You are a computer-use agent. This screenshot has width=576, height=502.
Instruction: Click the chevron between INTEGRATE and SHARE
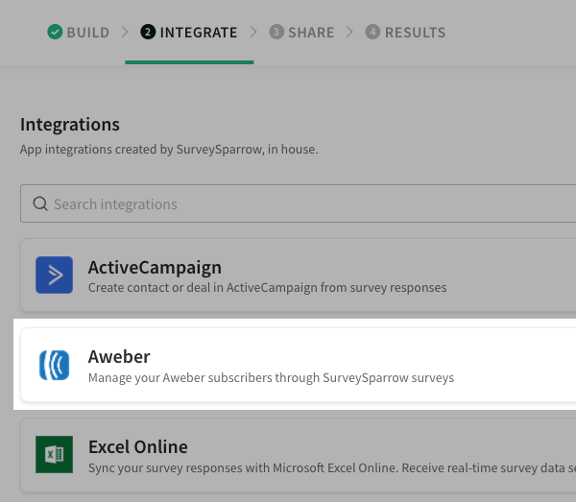tap(253, 33)
